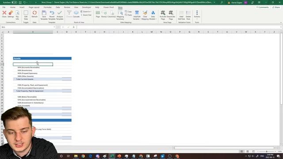Switch to the Power Pivot tab
Viewport: 283px width, 159px height.
108,7
